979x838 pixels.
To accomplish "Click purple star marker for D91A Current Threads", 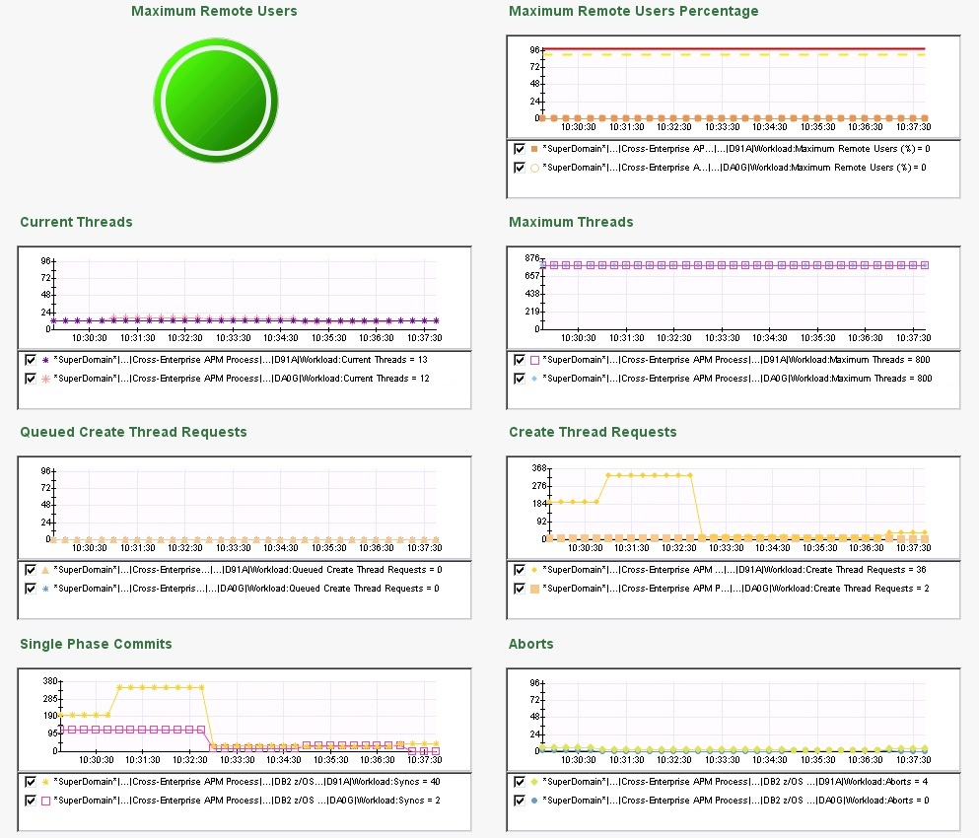I will 45,360.
